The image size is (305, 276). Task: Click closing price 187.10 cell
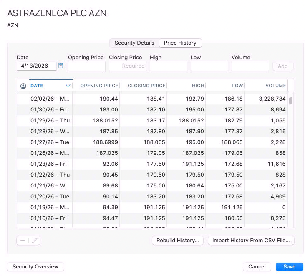click(156, 110)
